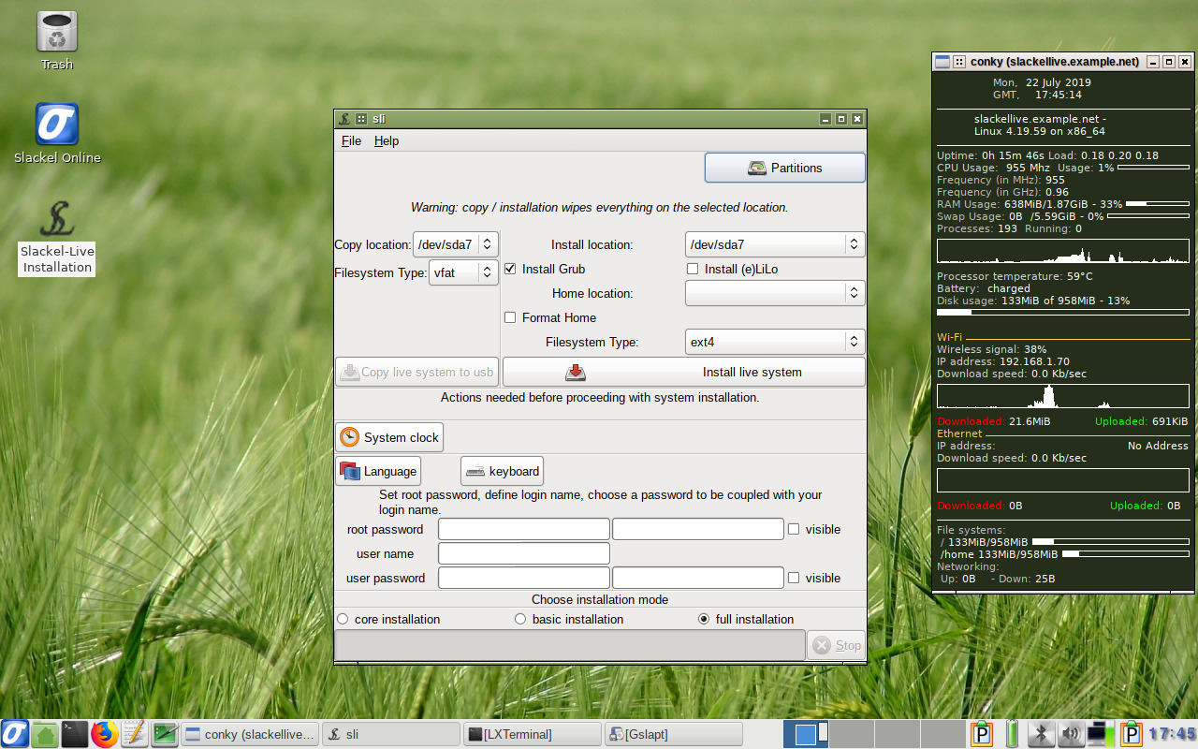This screenshot has width=1198, height=749.
Task: Open a terminal from the taskbar
Action: click(x=74, y=734)
